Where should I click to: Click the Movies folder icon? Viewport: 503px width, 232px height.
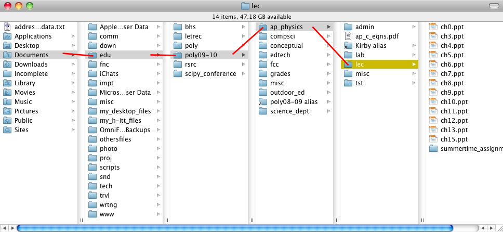(7, 92)
